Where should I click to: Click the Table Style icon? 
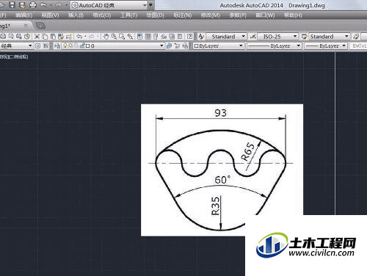coord(305,37)
